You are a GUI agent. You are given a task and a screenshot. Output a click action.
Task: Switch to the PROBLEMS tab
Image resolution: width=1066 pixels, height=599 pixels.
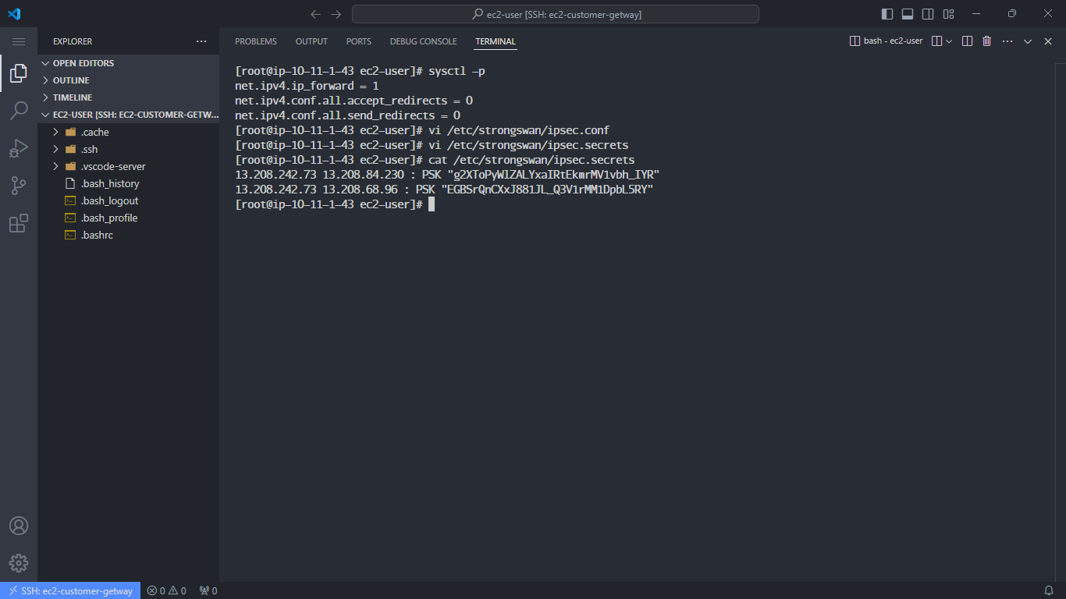click(x=256, y=41)
